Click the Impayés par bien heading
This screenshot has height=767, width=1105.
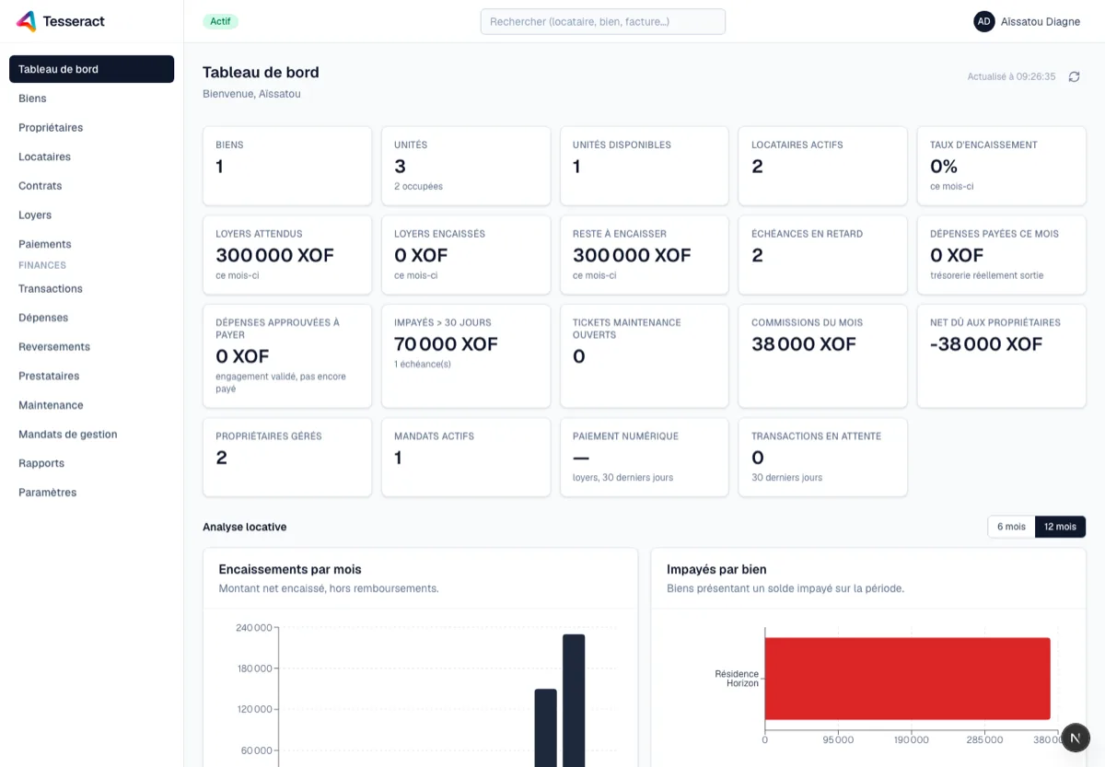click(x=716, y=569)
